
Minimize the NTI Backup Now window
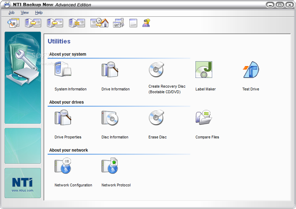click(270, 5)
